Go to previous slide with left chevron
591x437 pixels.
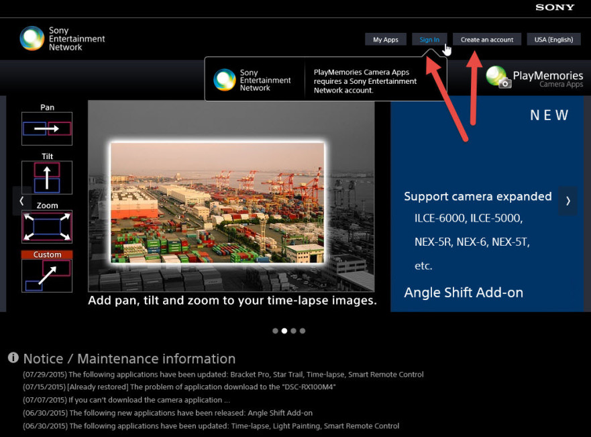click(x=21, y=200)
